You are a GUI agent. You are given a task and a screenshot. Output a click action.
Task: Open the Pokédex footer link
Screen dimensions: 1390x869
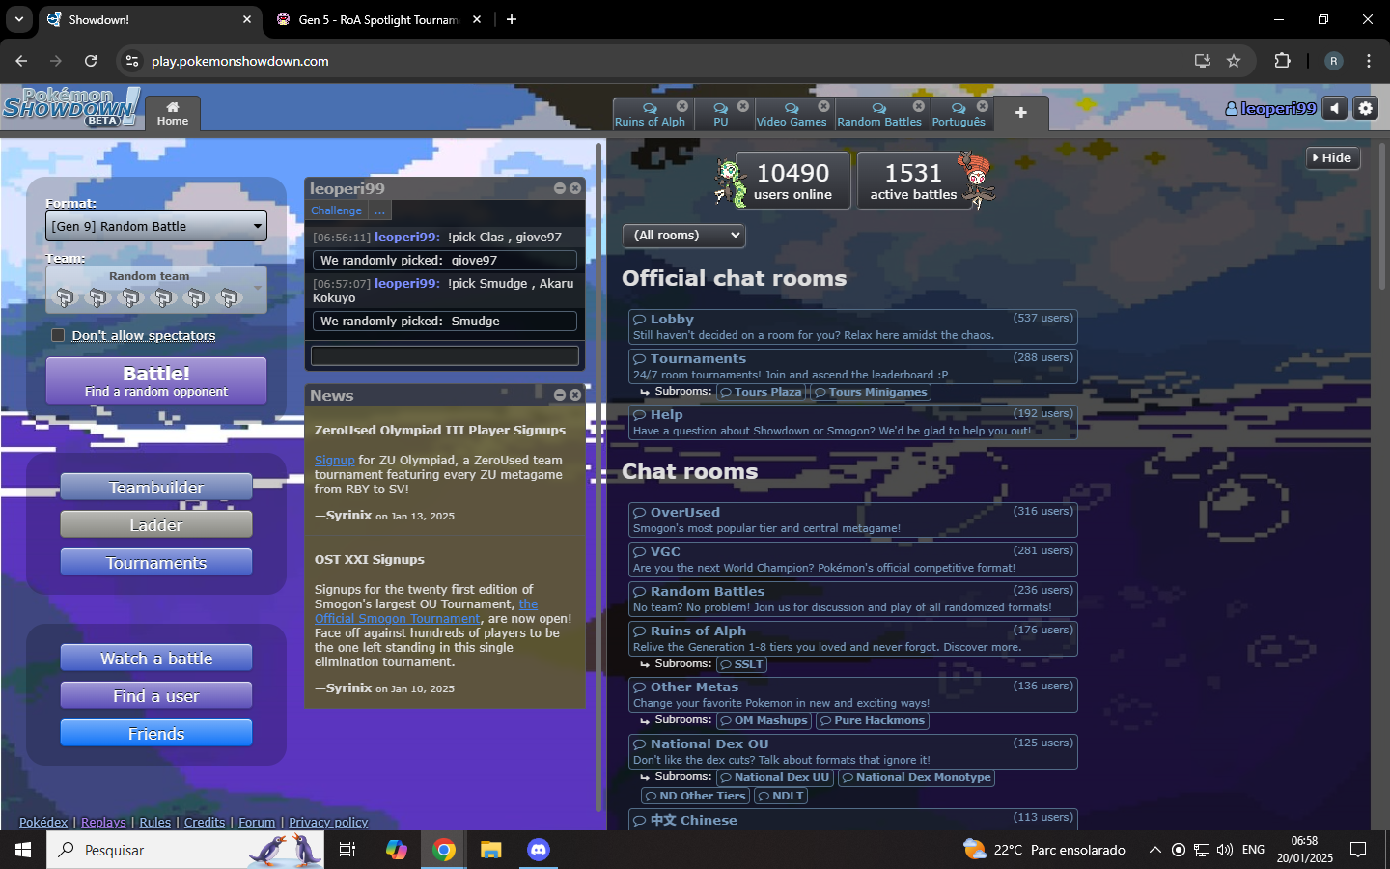[43, 822]
